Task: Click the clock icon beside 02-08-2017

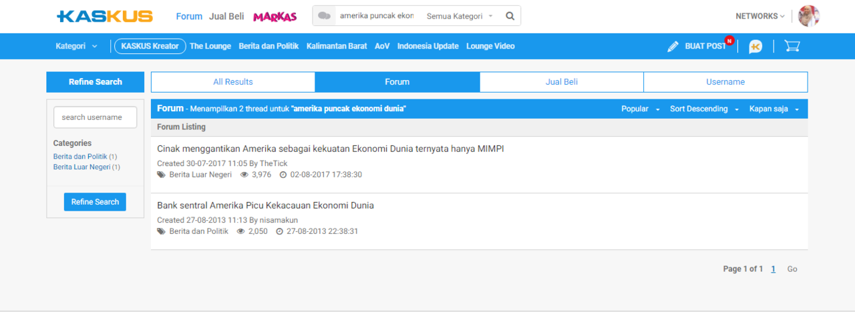Action: (x=283, y=175)
